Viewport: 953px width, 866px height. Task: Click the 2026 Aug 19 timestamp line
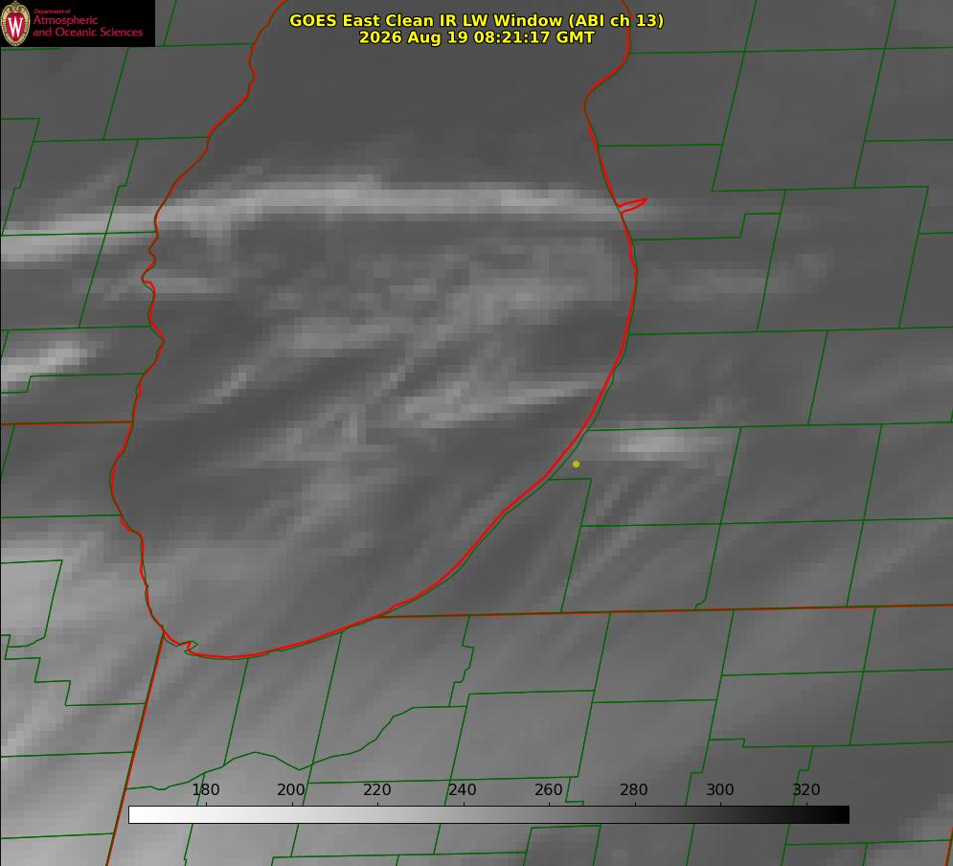[477, 37]
